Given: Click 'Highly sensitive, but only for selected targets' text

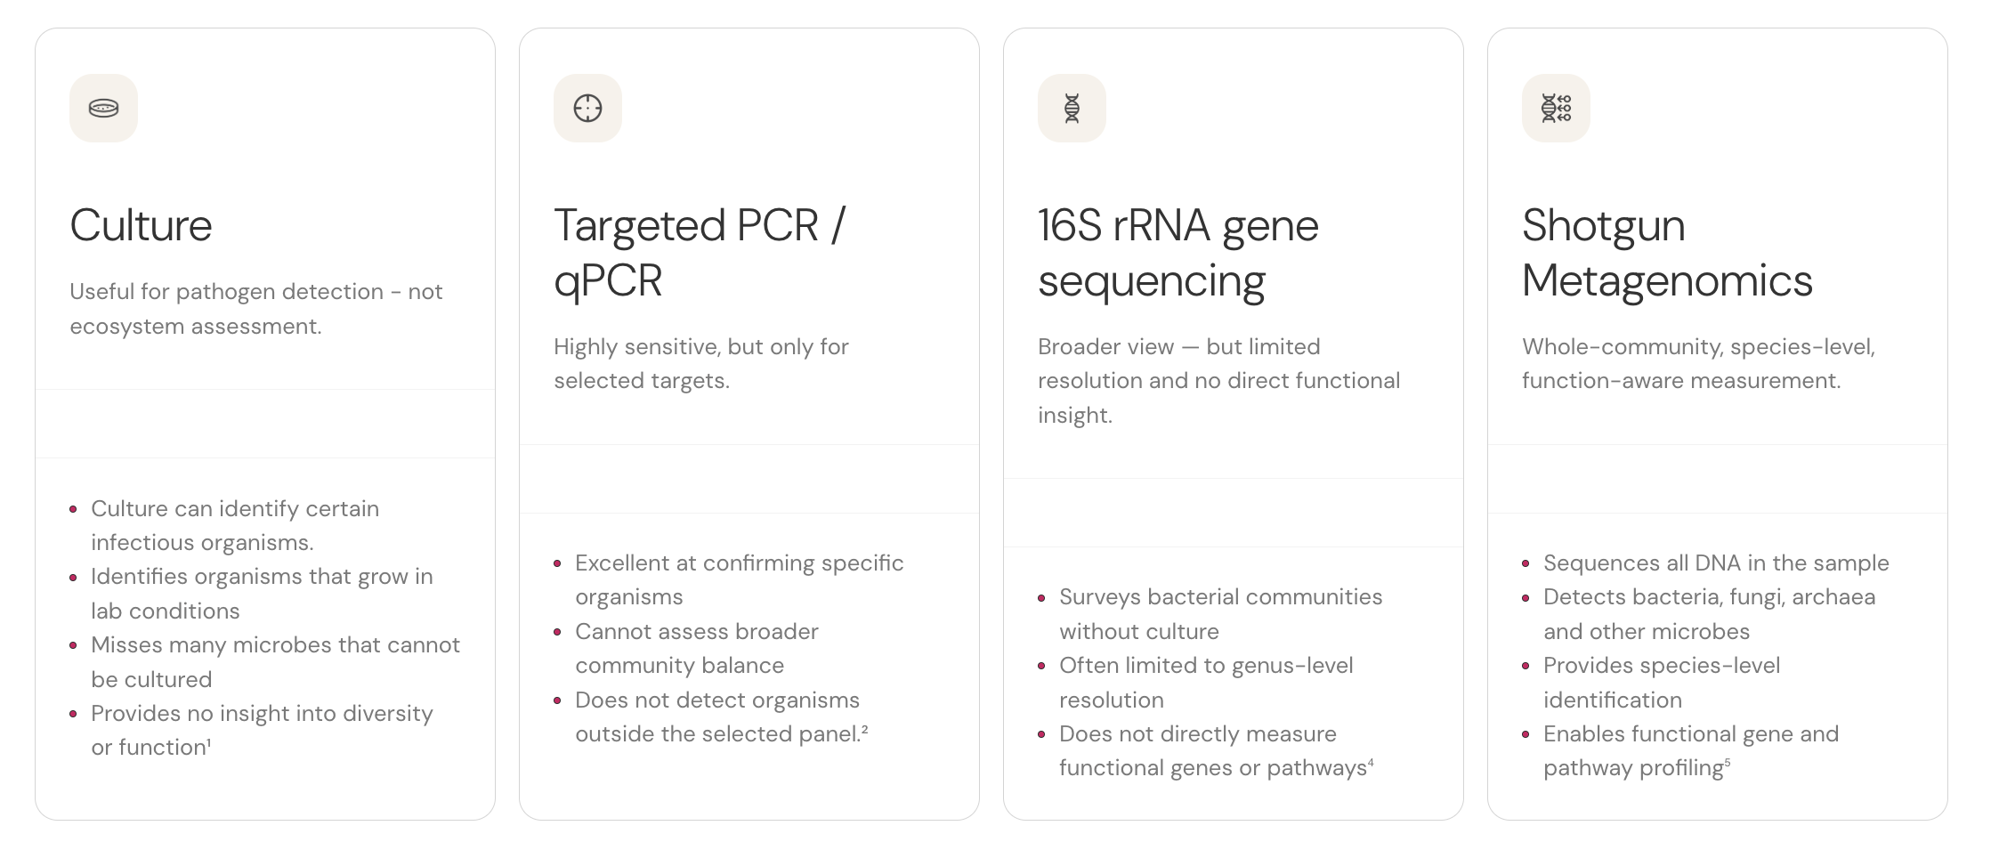Looking at the screenshot, I should 701,363.
